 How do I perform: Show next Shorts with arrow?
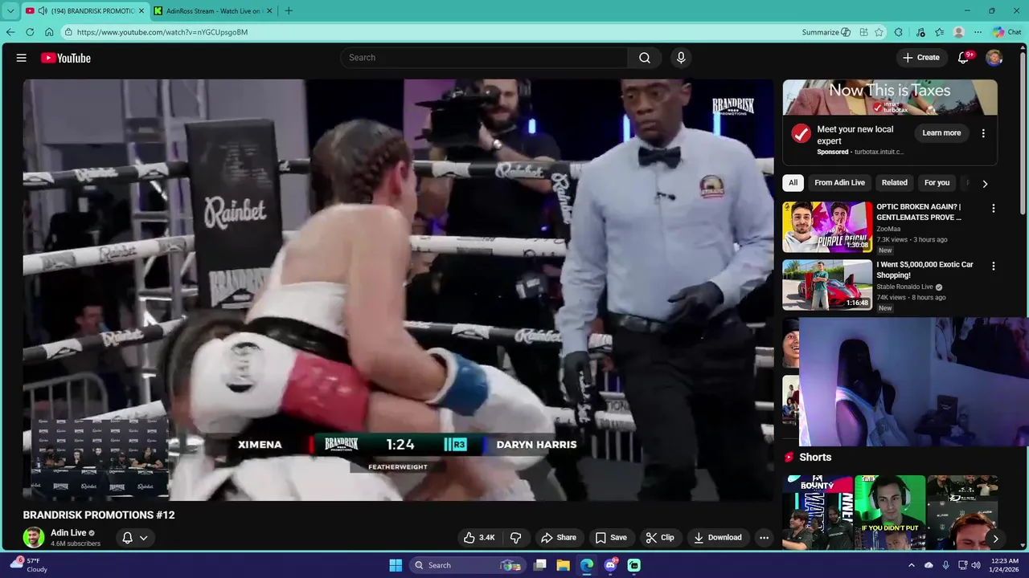coord(995,539)
